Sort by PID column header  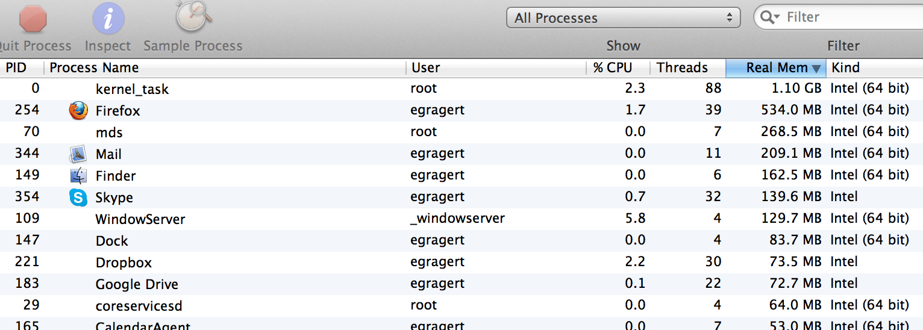tap(22, 67)
